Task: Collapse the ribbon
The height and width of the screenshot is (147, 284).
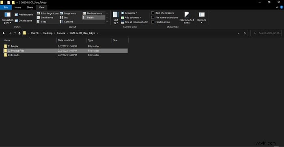Action: [x=277, y=7]
